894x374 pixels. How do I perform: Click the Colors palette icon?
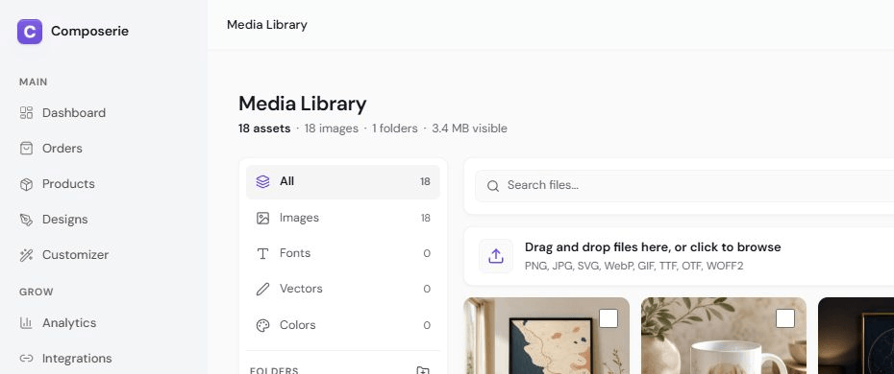262,326
